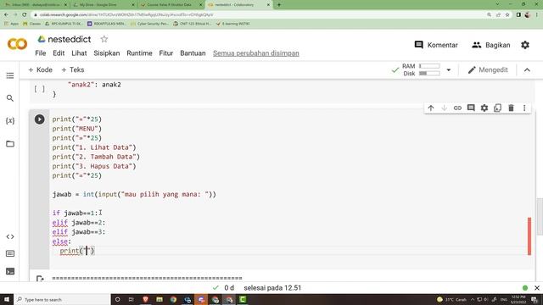The width and height of the screenshot is (543, 305).
Task: Expand the RAM Disk connection dropdown arrow
Action: pyautogui.click(x=449, y=69)
